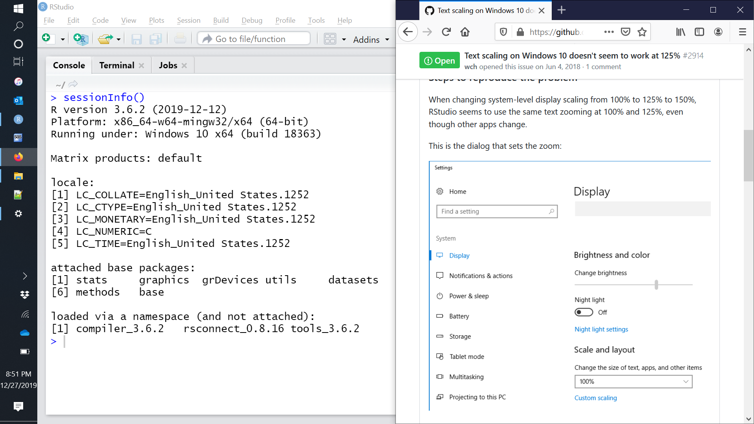Screen dimensions: 754x424
Task: Switch to the Terminal tab
Action: point(116,65)
